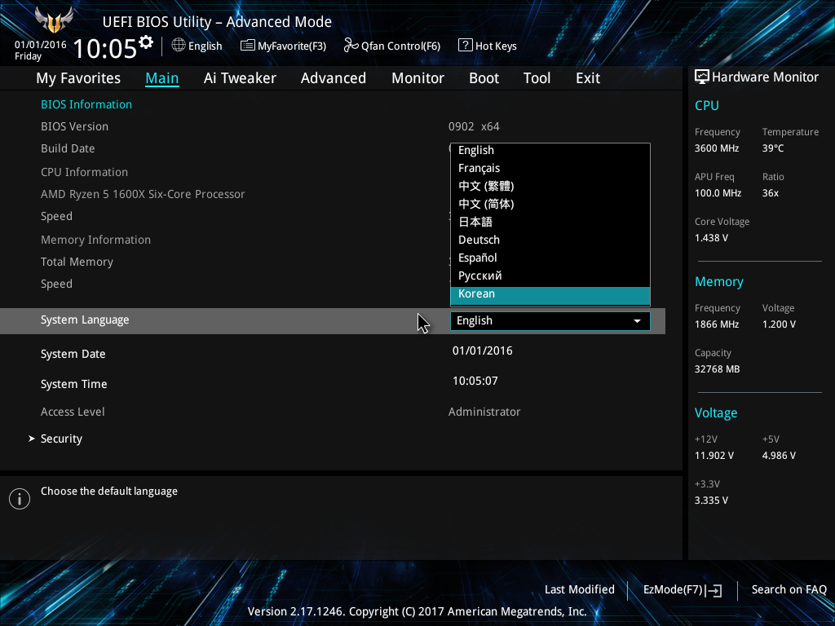
Task: Click the CPU temperature 39°C value
Action: [x=773, y=148]
